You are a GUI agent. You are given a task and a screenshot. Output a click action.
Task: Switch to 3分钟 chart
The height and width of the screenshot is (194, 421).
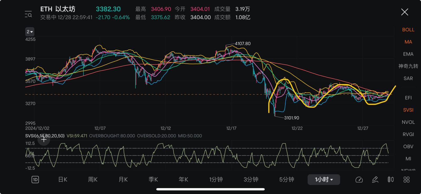pyautogui.click(x=251, y=180)
